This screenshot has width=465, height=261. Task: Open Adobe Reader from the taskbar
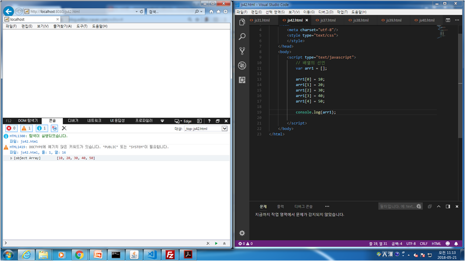188,255
